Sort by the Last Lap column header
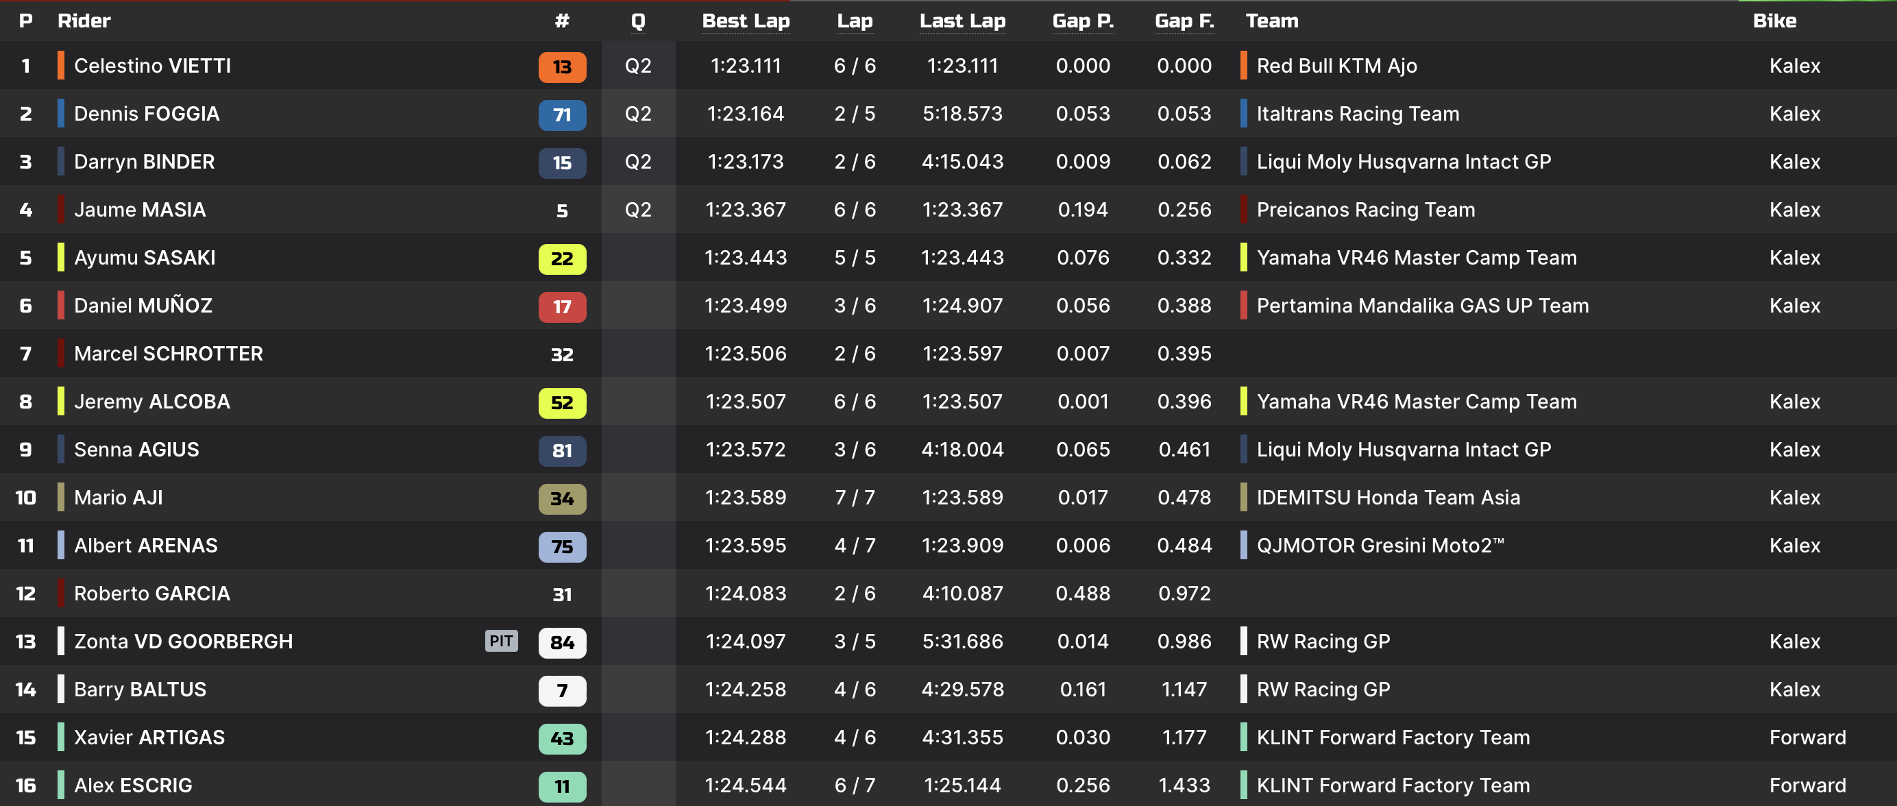The width and height of the screenshot is (1897, 806). [x=962, y=21]
